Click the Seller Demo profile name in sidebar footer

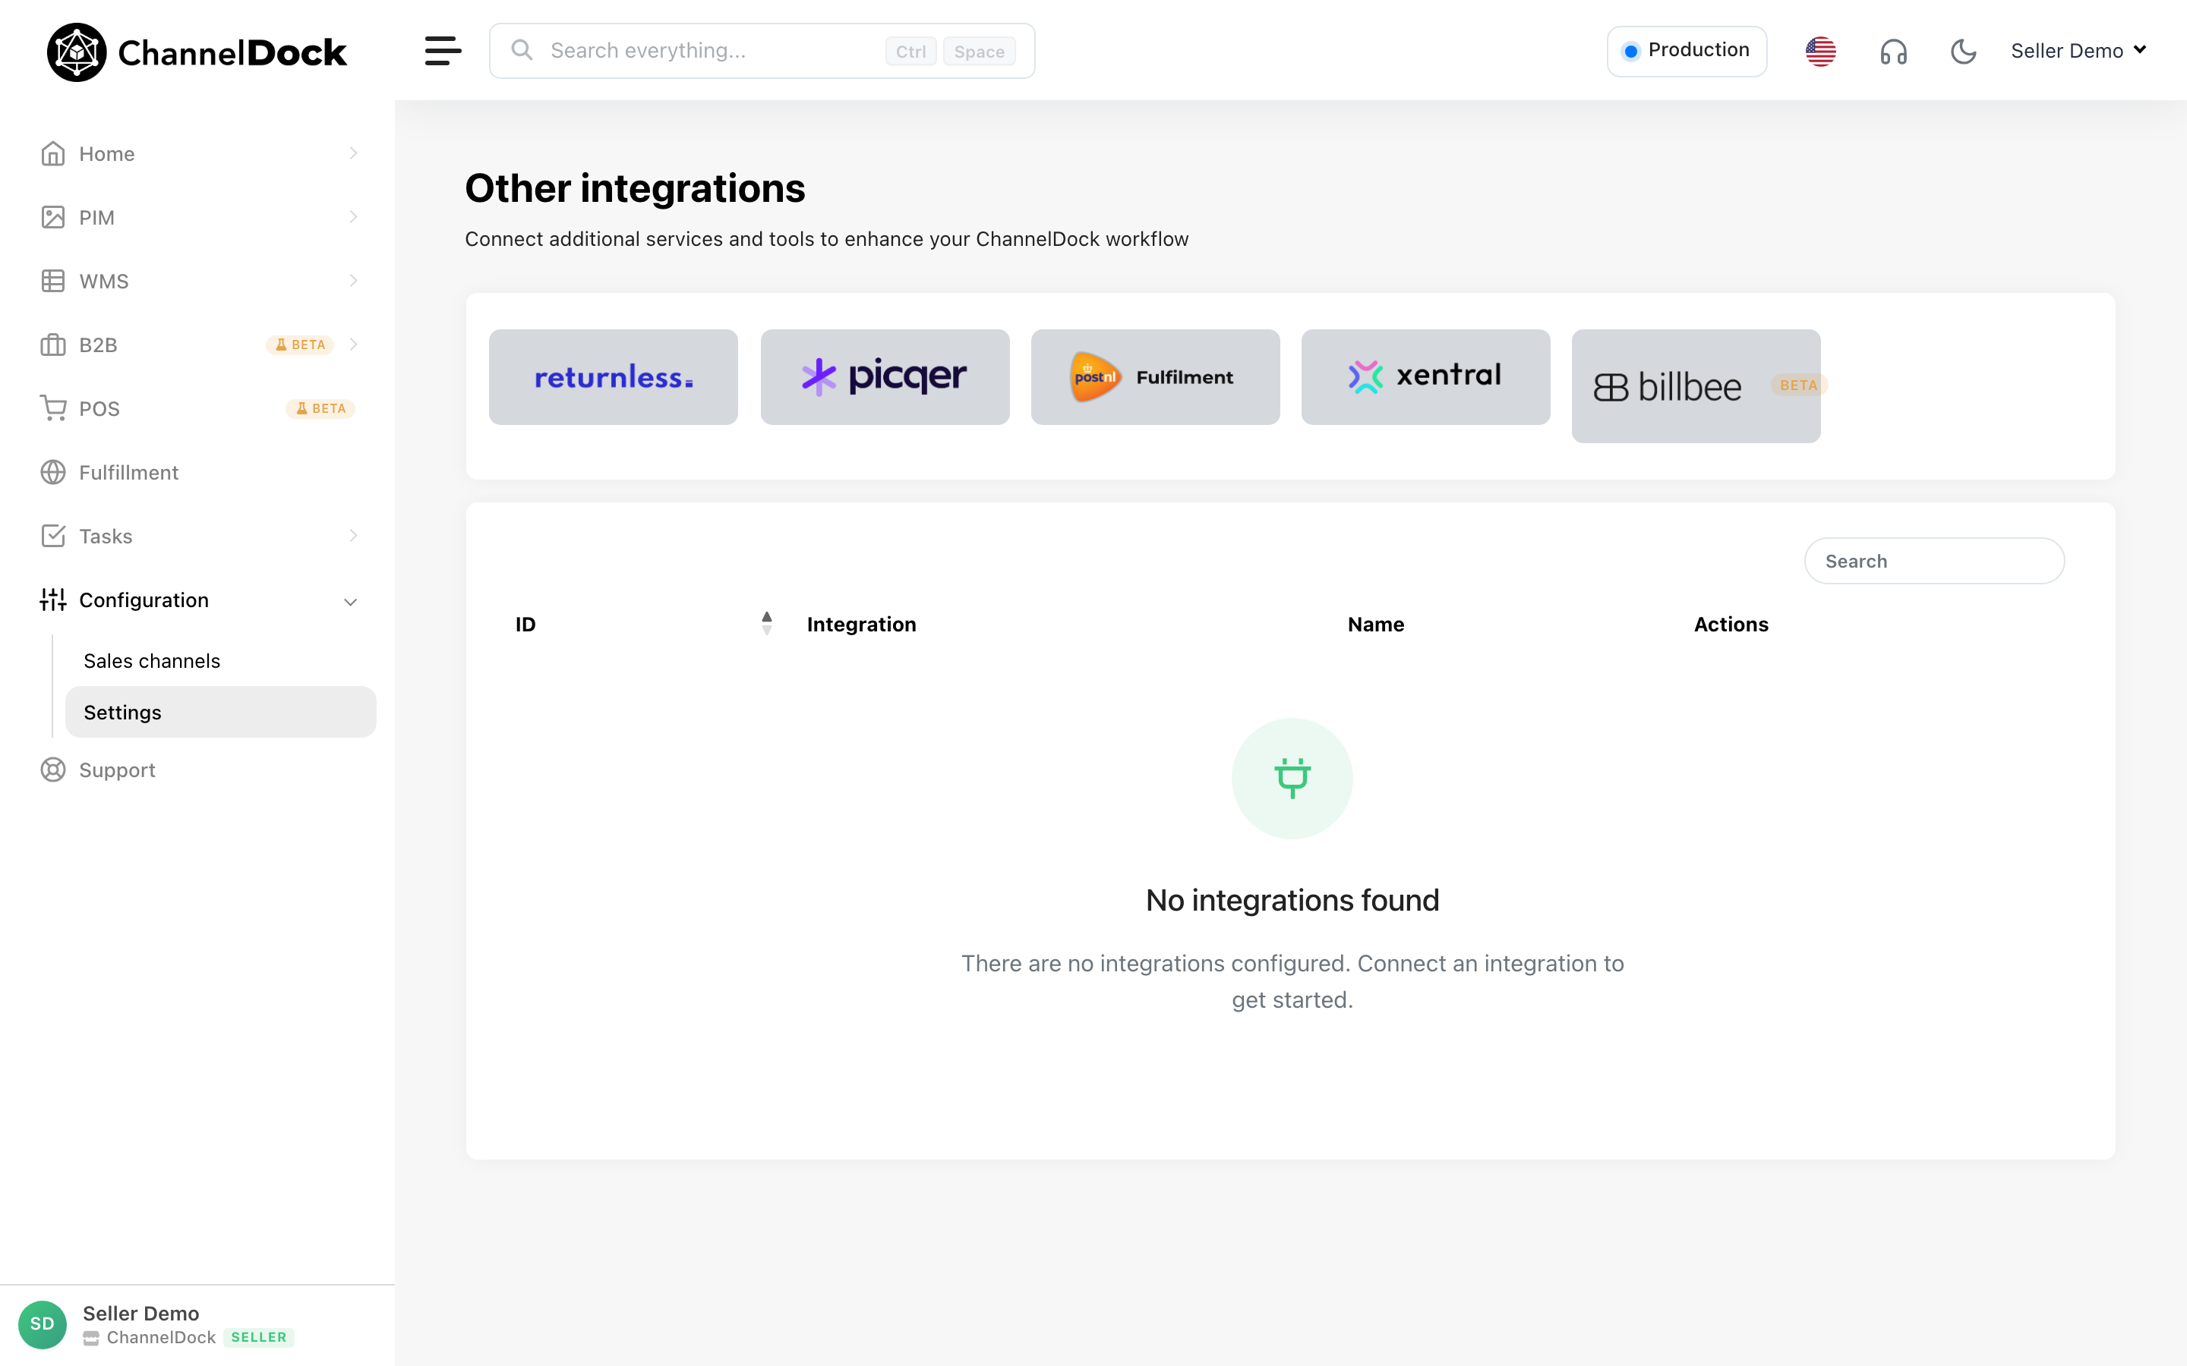pyautogui.click(x=141, y=1313)
